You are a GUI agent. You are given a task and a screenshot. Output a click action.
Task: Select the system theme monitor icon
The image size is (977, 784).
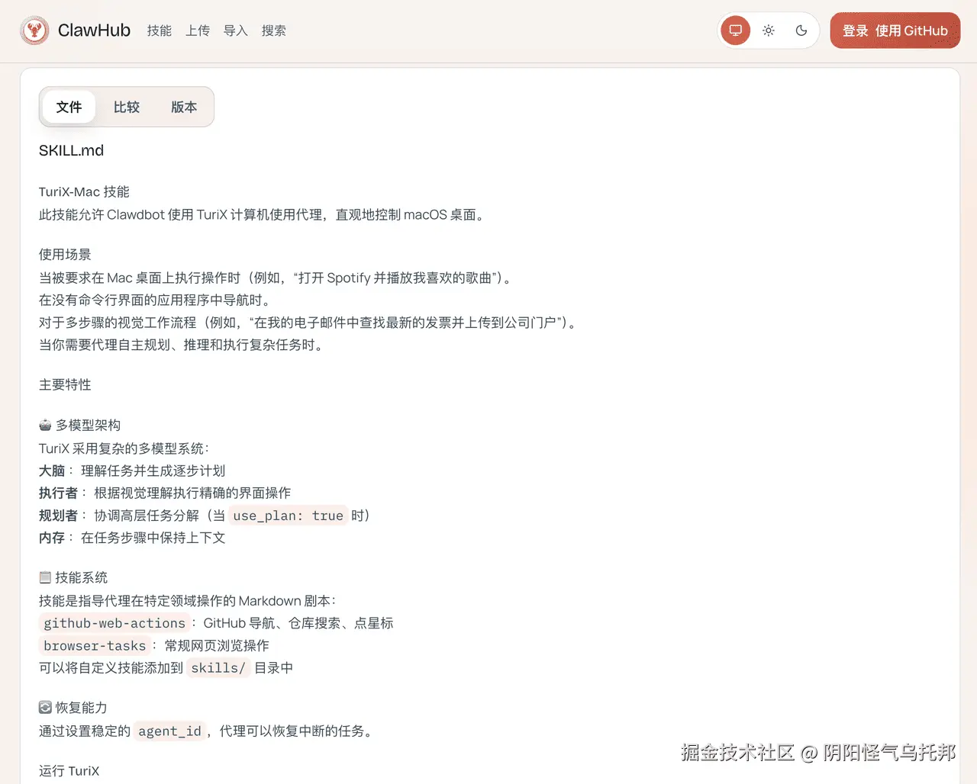point(736,31)
